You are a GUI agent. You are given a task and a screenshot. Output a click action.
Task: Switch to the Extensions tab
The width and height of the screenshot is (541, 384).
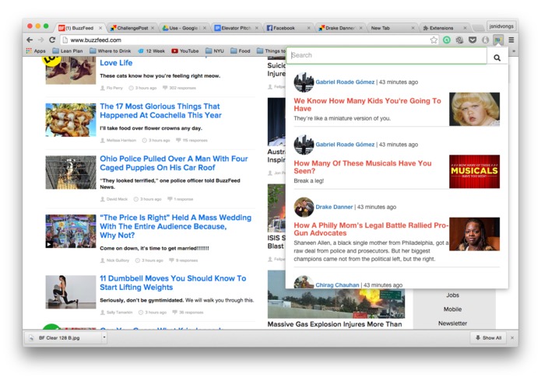pyautogui.click(x=444, y=28)
